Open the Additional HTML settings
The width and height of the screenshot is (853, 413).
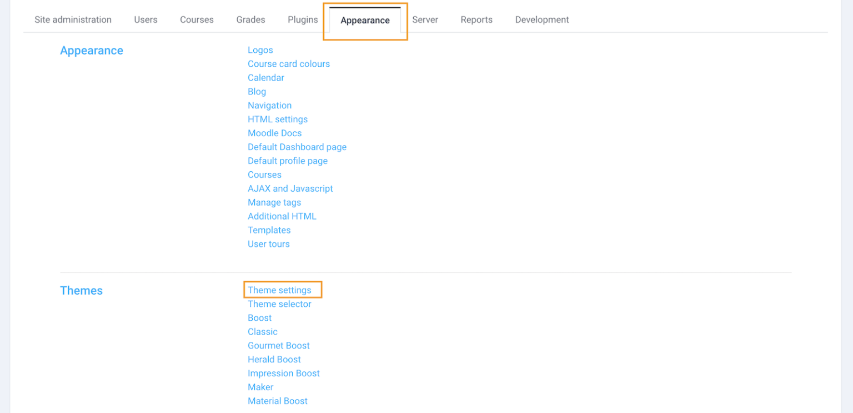(x=282, y=216)
